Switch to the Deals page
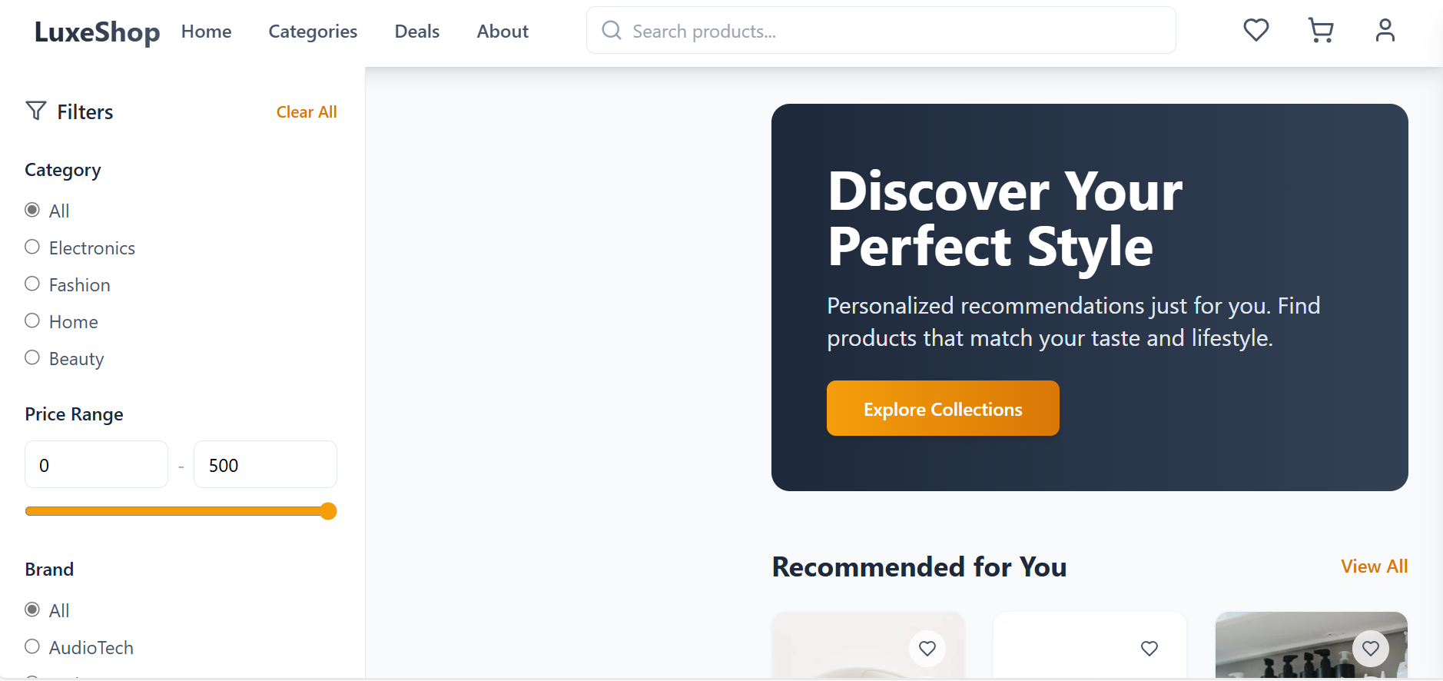Viewport: 1443px width, 681px height. click(416, 32)
